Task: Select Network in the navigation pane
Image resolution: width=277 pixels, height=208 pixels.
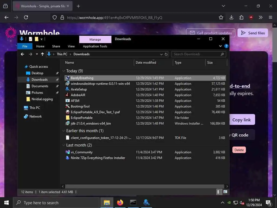Action: [x=35, y=116]
